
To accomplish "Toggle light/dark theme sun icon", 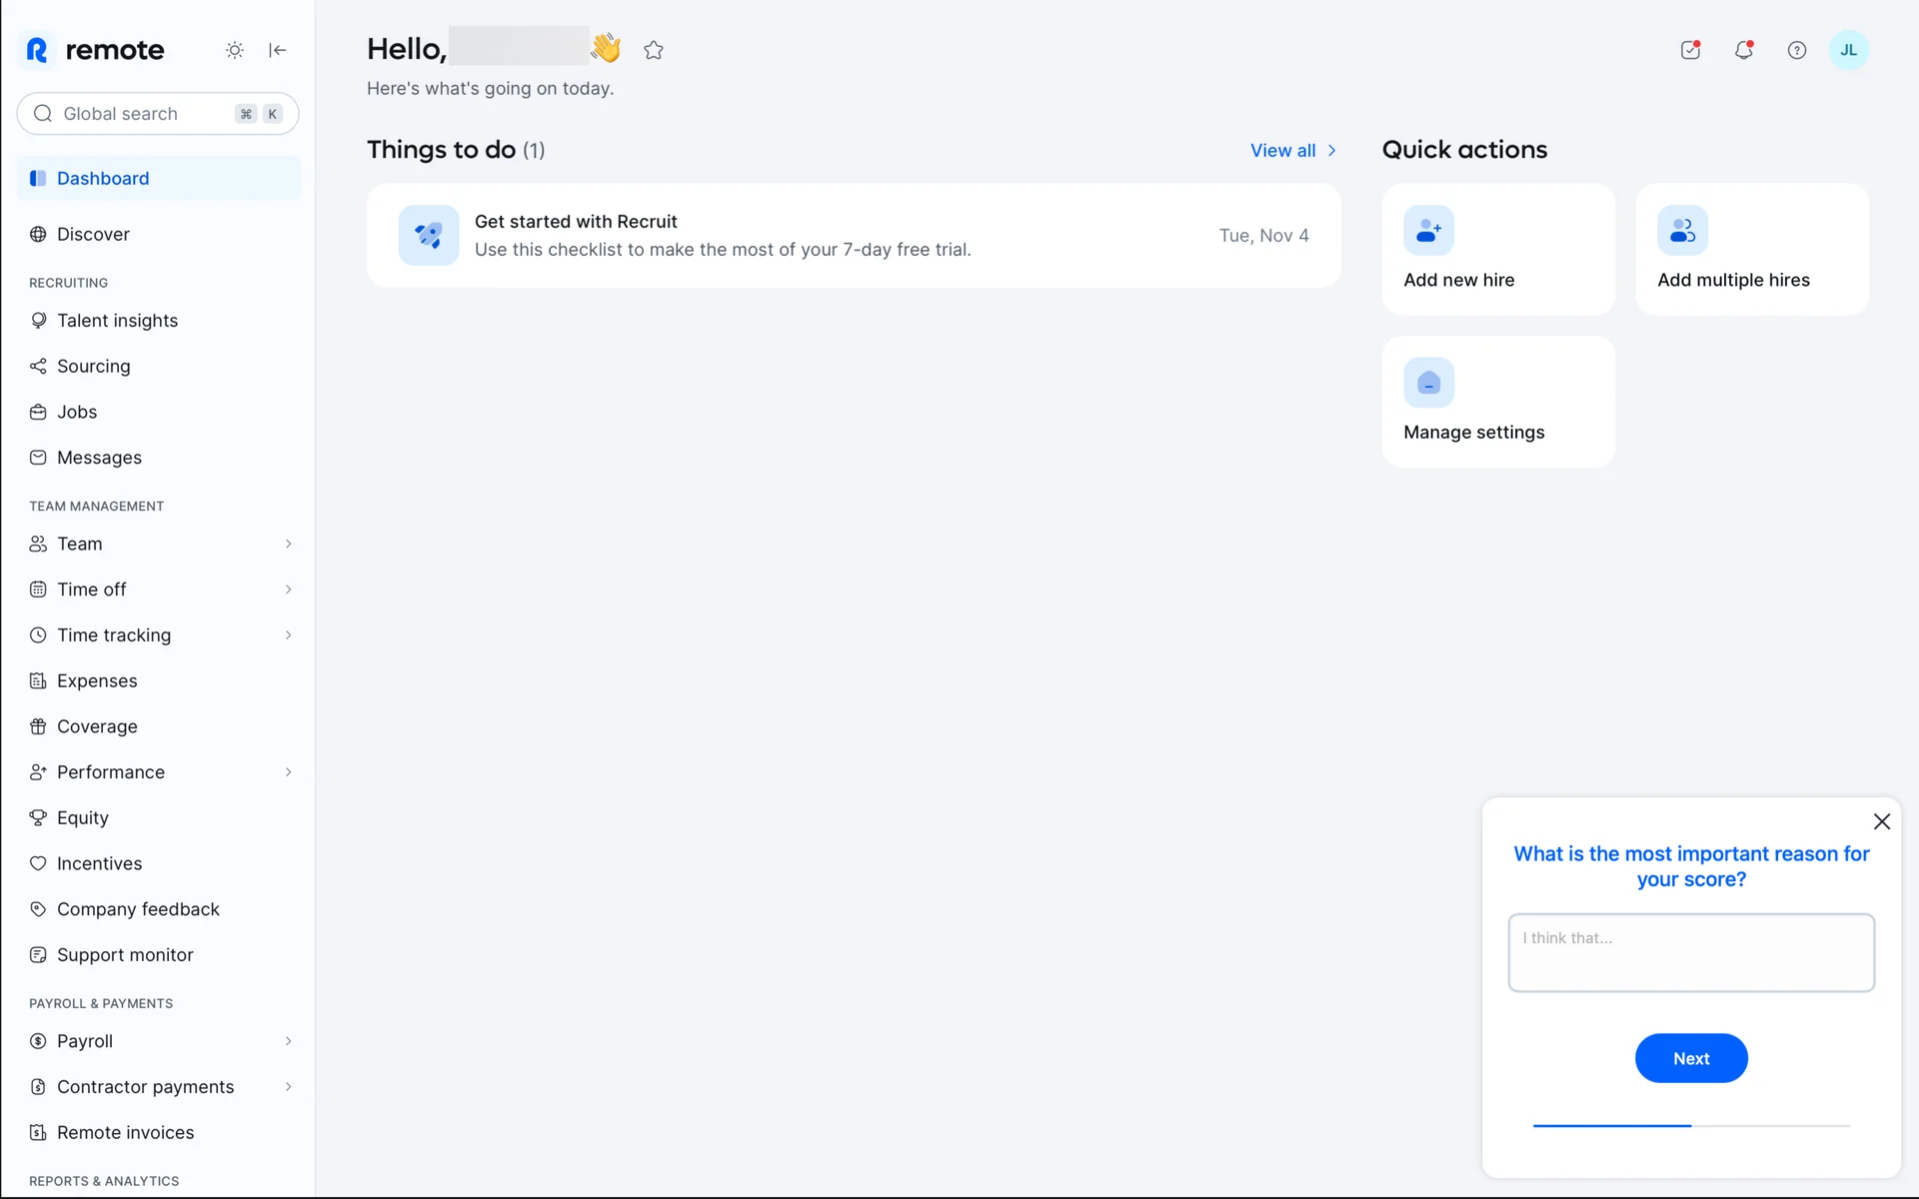I will (x=234, y=50).
